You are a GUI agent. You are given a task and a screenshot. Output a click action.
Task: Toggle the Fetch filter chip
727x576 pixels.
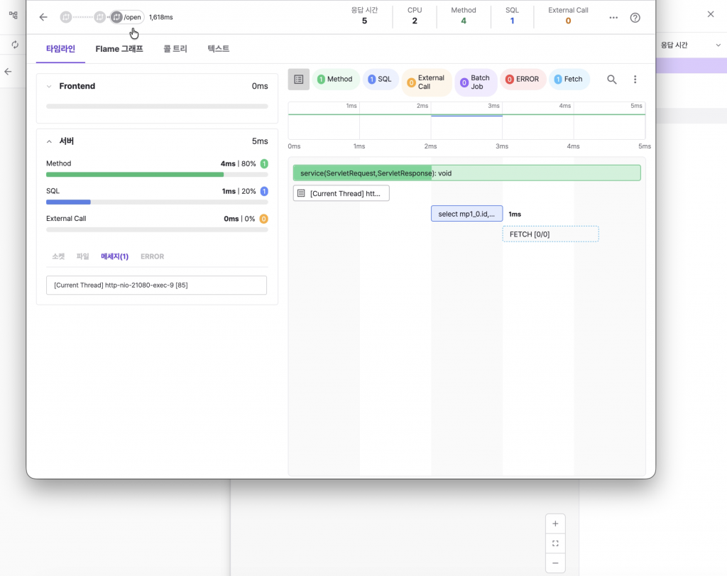pyautogui.click(x=569, y=80)
